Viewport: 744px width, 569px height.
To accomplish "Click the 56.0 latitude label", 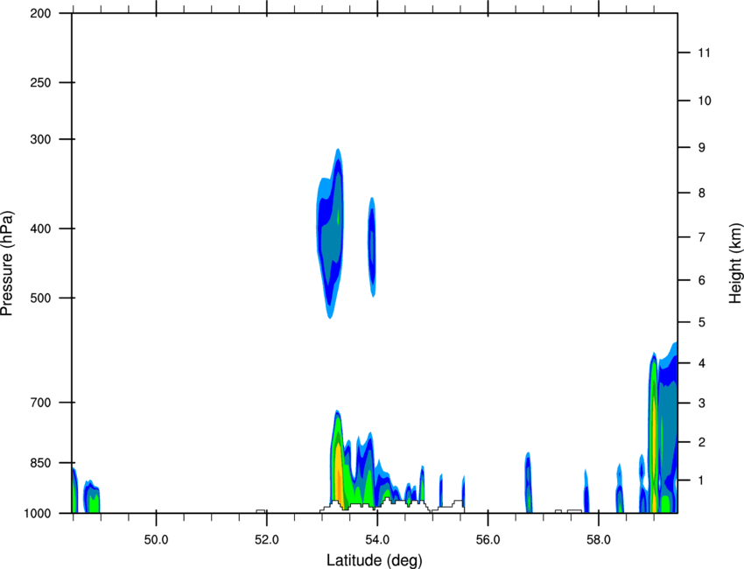I will [488, 540].
